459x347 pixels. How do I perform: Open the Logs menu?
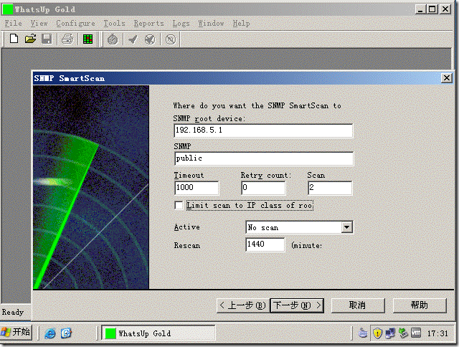tap(181, 24)
